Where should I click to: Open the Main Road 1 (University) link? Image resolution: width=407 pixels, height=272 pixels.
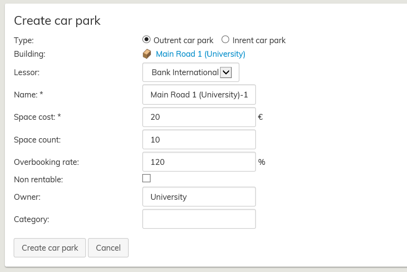coord(200,54)
